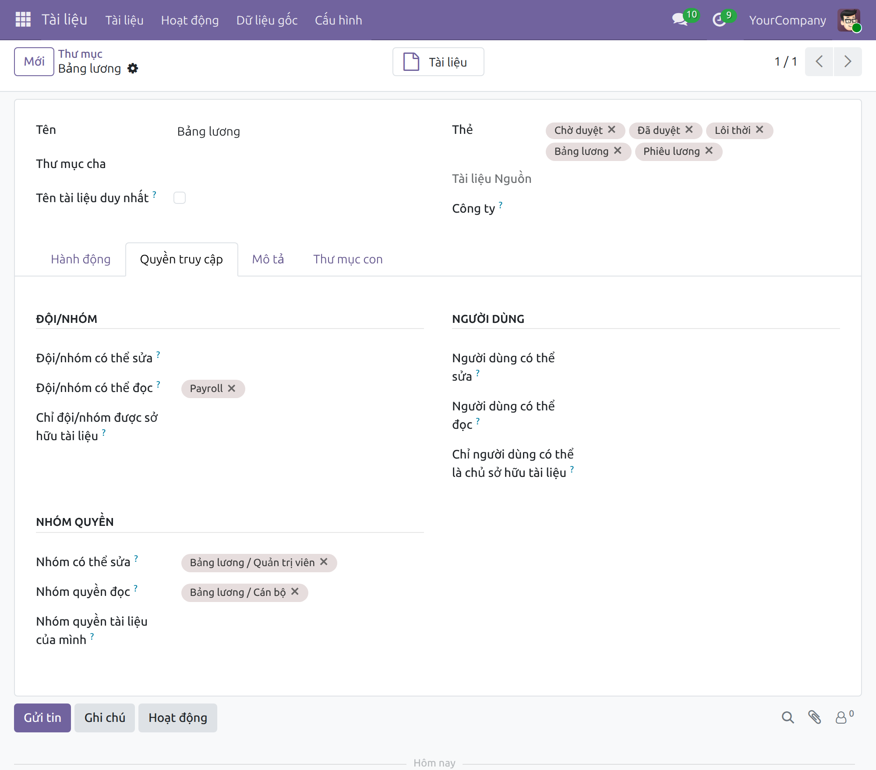
Task: Remove Bảng lương / Quản trị viên tag
Action: click(324, 562)
